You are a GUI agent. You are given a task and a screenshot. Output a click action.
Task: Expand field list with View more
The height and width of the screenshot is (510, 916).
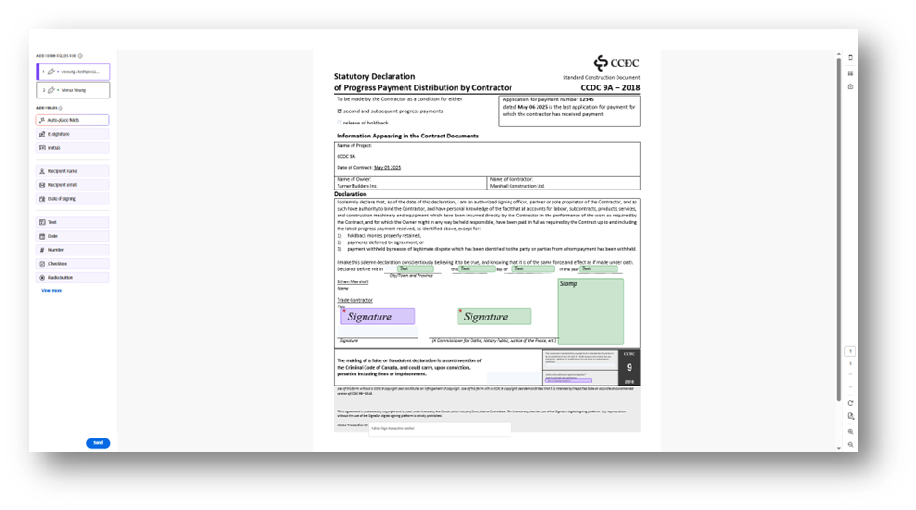point(52,291)
